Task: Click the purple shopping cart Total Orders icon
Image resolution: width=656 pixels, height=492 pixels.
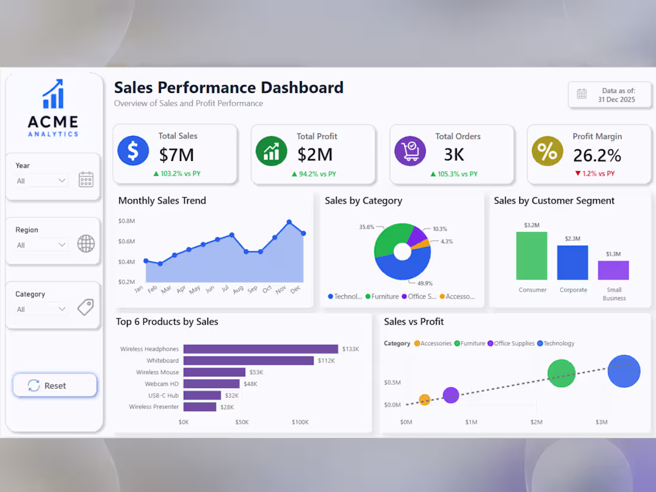Action: tap(410, 151)
